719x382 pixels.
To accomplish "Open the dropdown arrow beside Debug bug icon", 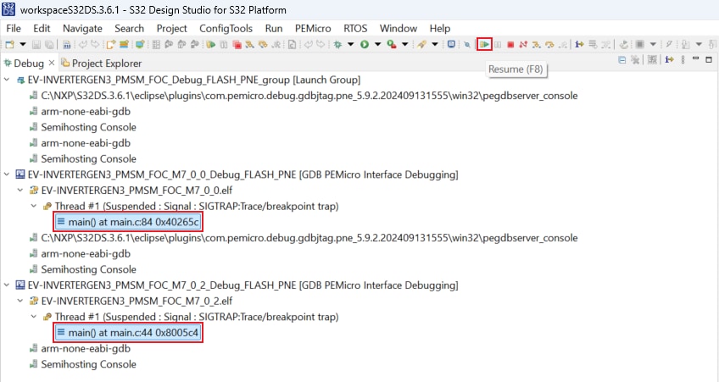I will (x=350, y=44).
